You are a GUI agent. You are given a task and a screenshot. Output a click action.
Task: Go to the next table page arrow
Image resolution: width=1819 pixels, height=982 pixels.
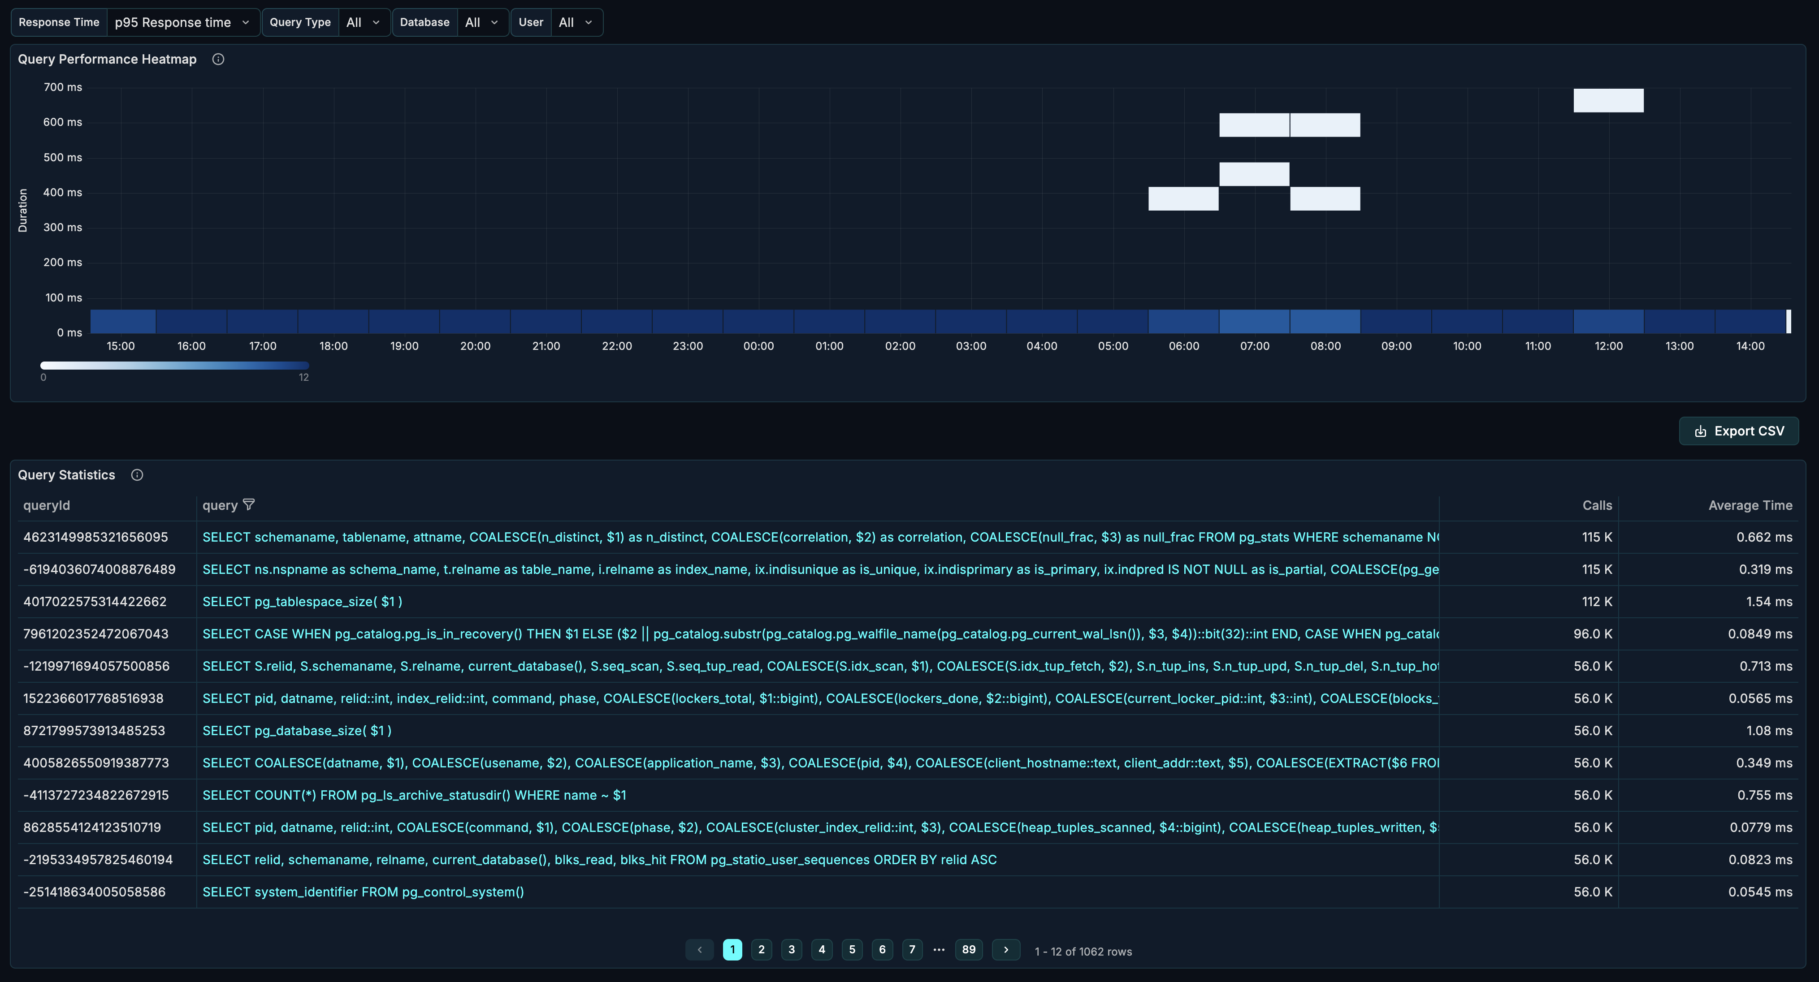1005,950
